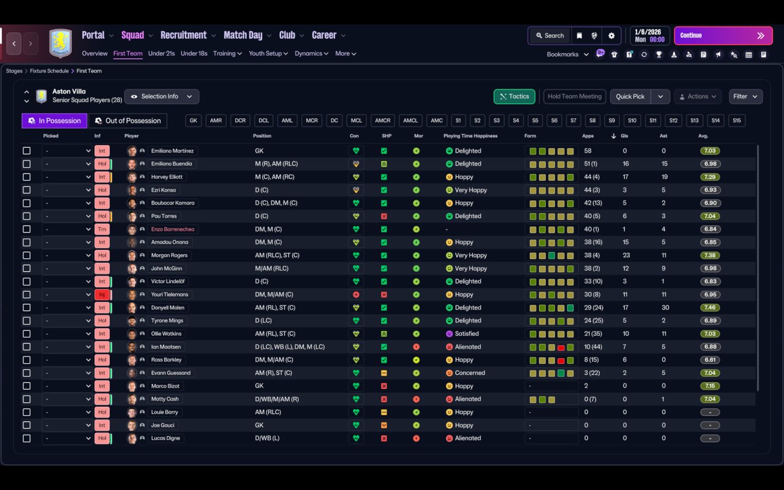784x490 pixels.
Task: Open the Actions dropdown
Action: click(x=698, y=97)
